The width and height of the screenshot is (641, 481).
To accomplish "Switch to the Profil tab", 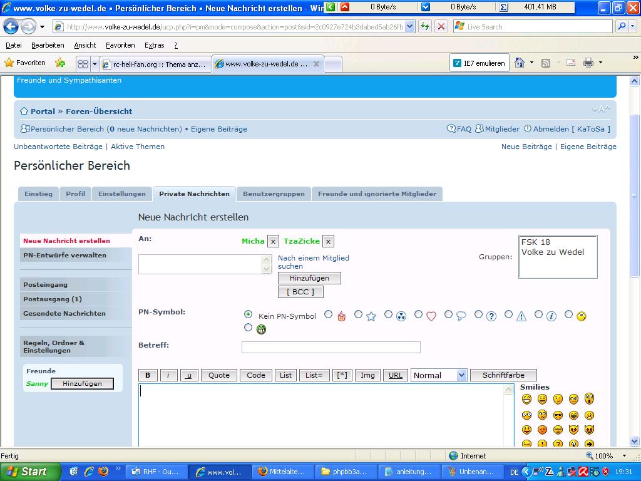I will (x=76, y=194).
